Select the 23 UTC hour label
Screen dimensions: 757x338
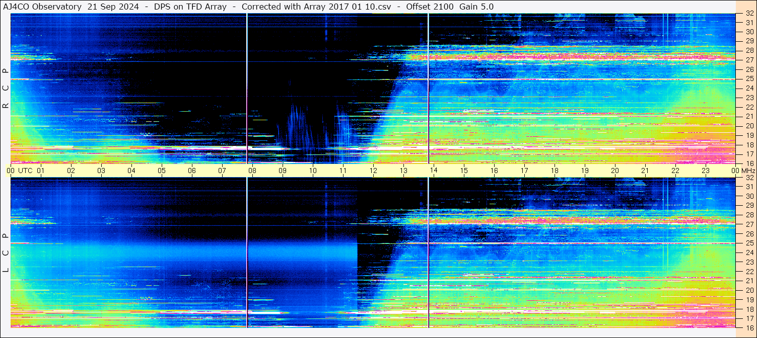tap(705, 171)
